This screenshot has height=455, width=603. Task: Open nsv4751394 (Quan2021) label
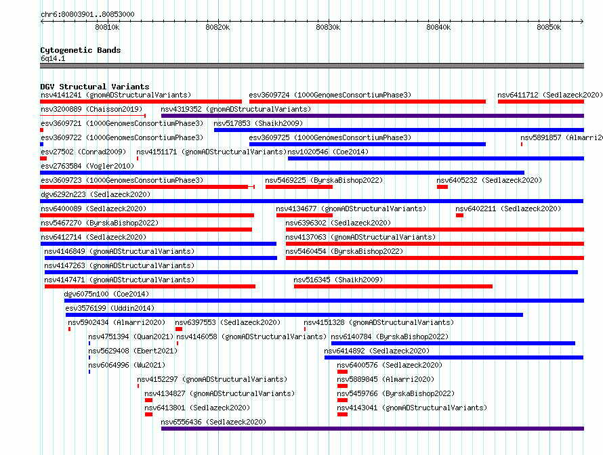pos(131,337)
